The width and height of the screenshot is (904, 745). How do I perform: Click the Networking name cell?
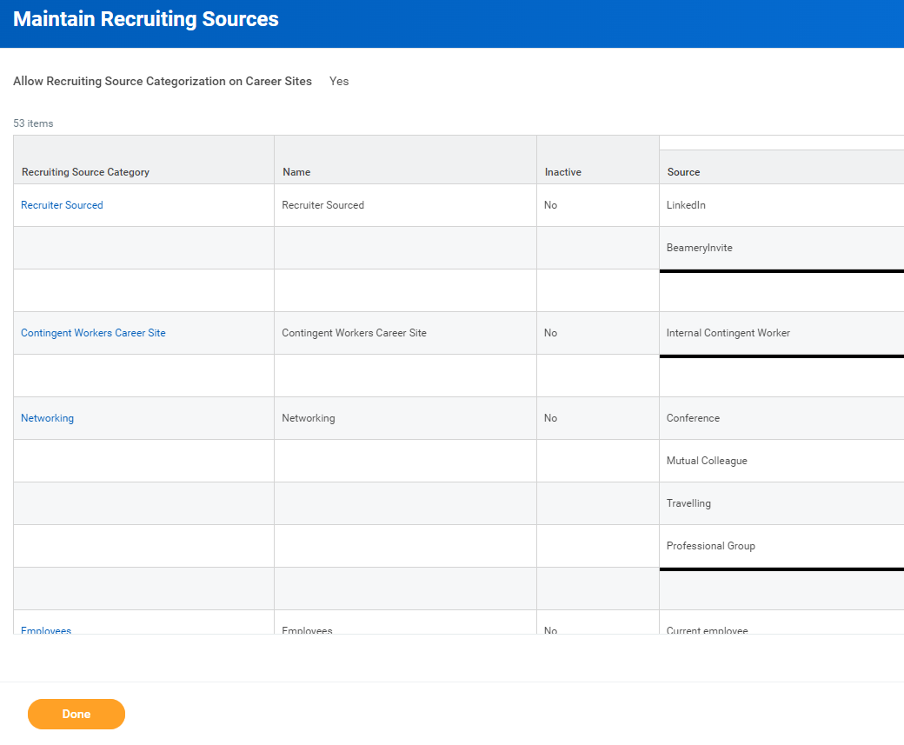[x=405, y=419]
